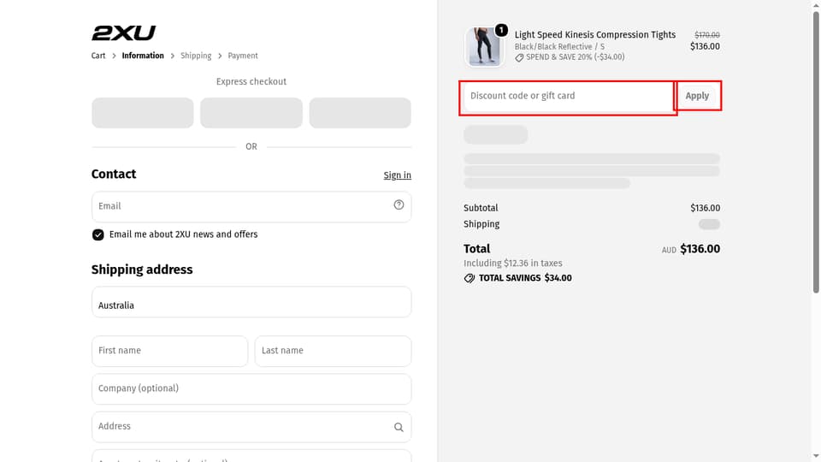Click the Express checkout heading
Viewport: 821px width, 462px height.
click(x=251, y=82)
